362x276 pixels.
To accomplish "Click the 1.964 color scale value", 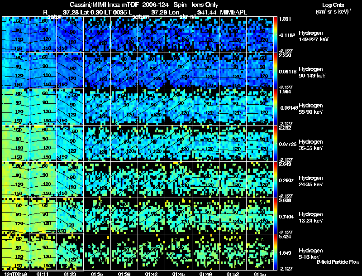I will pos(285,92).
